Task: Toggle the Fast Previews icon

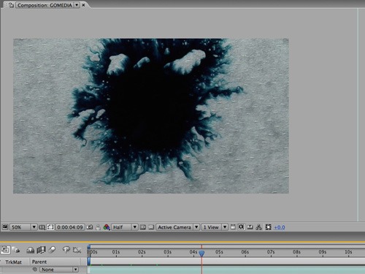Action: 241,227
